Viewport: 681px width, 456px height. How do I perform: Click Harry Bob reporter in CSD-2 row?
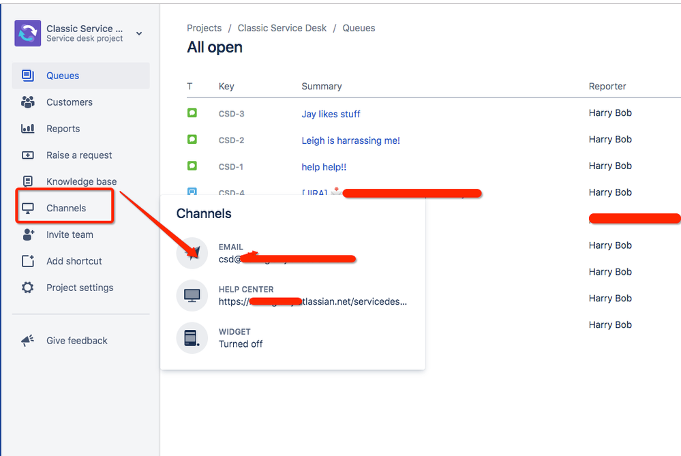click(610, 140)
